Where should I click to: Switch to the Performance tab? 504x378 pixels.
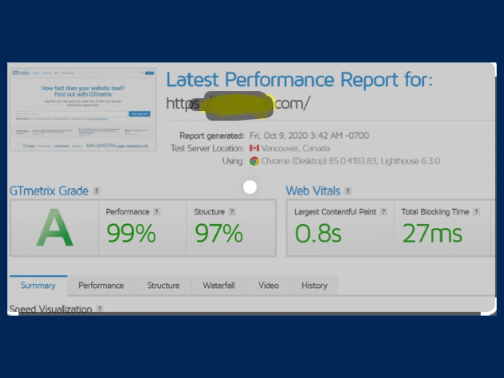click(x=101, y=285)
